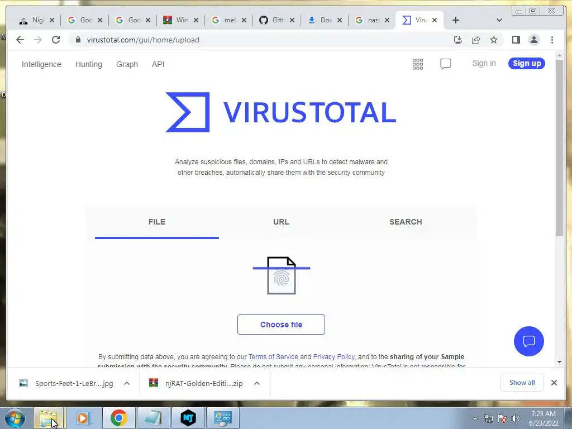Viewport: 572px width, 429px height.
Task: Close the VirusTotal tab
Action: click(435, 20)
